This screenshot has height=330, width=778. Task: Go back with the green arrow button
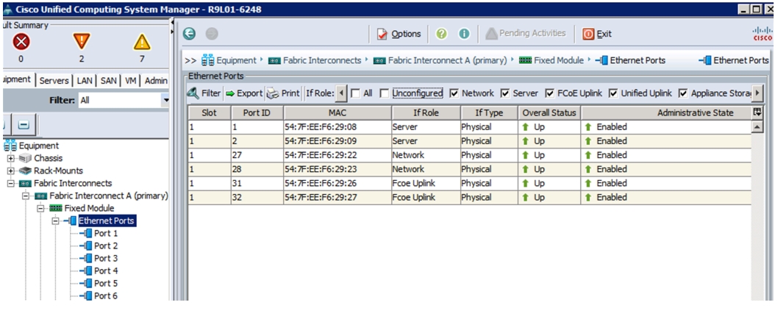189,34
